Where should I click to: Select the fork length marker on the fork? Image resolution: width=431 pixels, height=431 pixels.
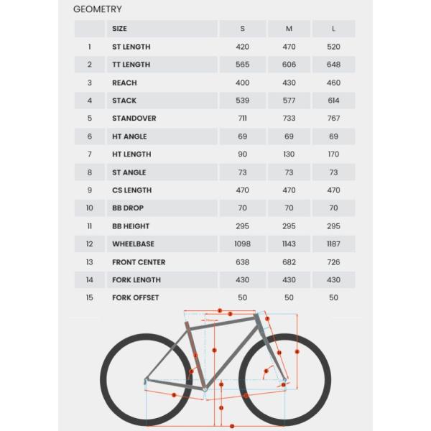[x=281, y=351]
